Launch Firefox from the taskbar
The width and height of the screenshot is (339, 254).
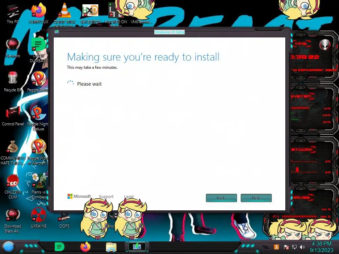85,247
